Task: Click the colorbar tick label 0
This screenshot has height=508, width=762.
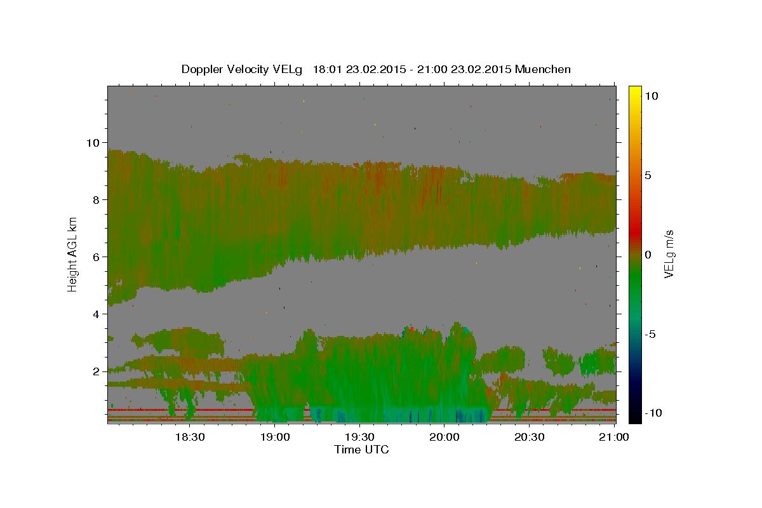Action: pyautogui.click(x=648, y=255)
